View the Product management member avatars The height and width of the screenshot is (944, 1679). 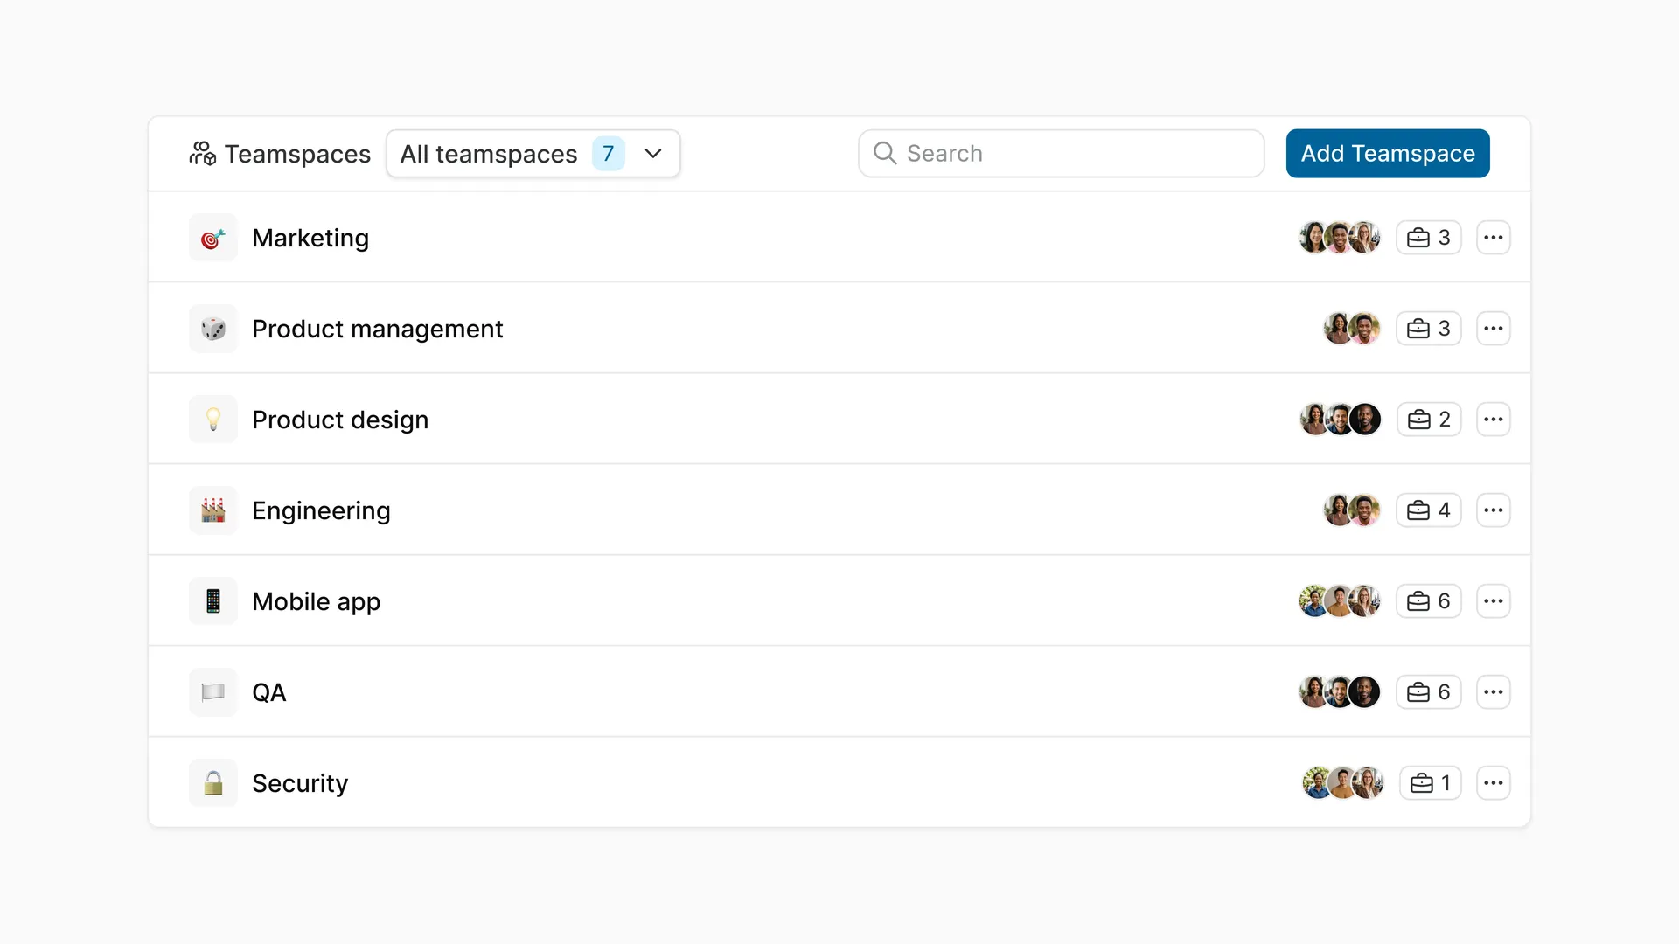(x=1352, y=329)
